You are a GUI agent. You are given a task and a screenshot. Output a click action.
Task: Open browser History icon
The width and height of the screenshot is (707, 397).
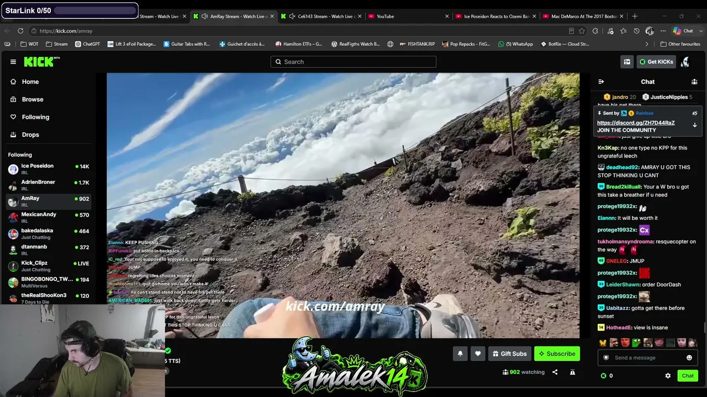636,31
